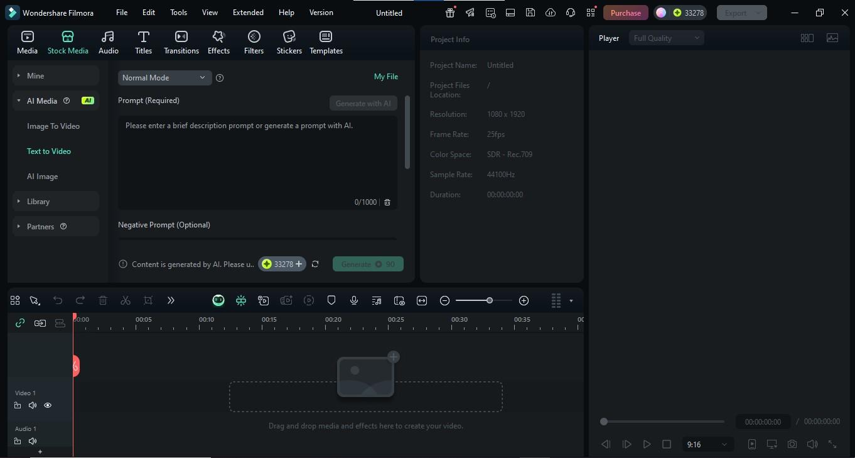Open the Transitions tab
The image size is (855, 458).
coord(181,42)
